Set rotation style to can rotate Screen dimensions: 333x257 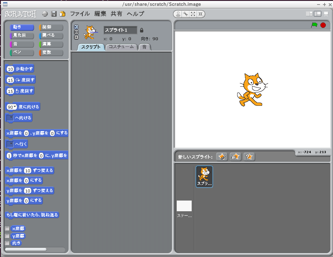coord(76,27)
